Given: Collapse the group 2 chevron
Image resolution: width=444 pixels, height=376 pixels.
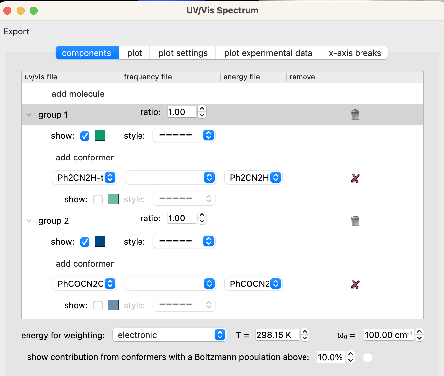Looking at the screenshot, I should click(29, 221).
